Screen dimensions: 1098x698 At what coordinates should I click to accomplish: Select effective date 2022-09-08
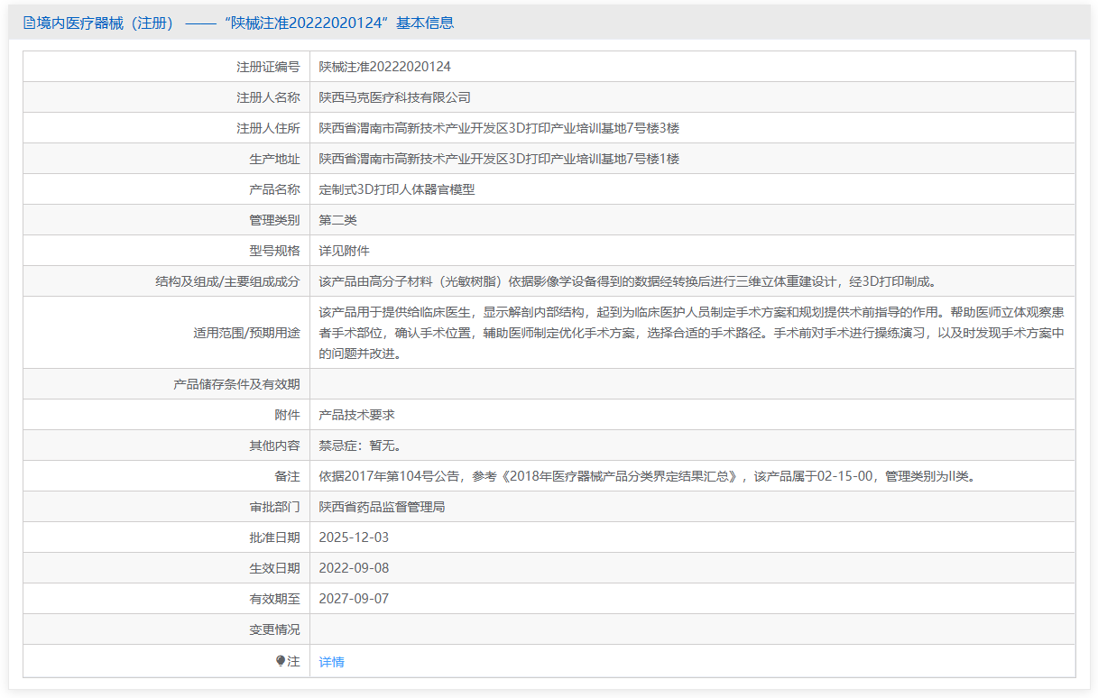pyautogui.click(x=354, y=568)
